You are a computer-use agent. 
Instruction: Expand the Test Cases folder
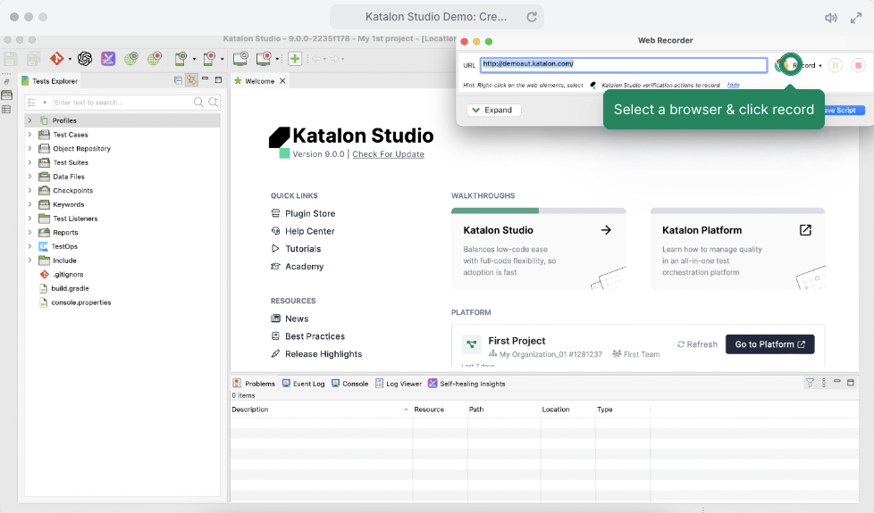(x=29, y=135)
